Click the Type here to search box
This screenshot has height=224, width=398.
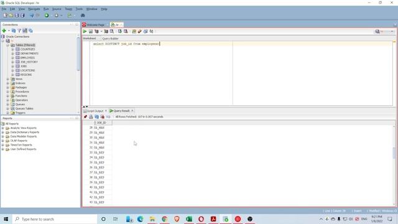click(x=55, y=219)
